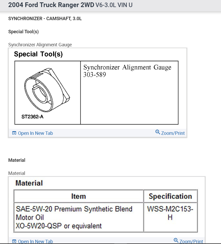The height and width of the screenshot is (244, 221).
Task: Click the bold Special Tool(s) section heading
Action: tap(24, 32)
